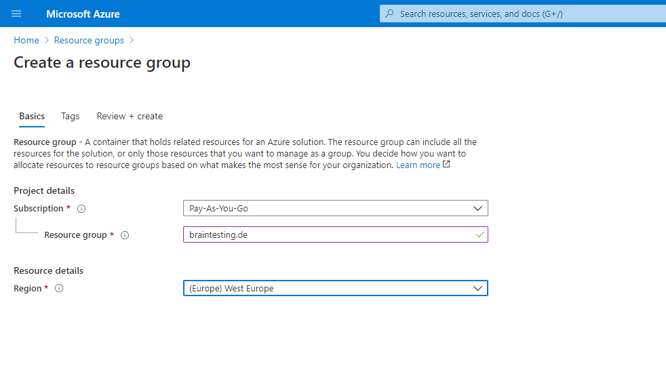666x368 pixels.
Task: Click the search resources box
Action: pyautogui.click(x=522, y=14)
